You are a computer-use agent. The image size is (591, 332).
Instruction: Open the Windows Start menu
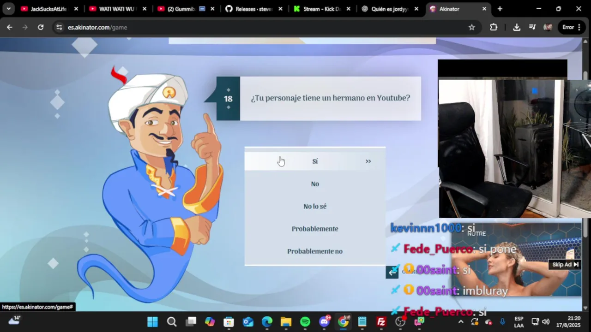[152, 321]
